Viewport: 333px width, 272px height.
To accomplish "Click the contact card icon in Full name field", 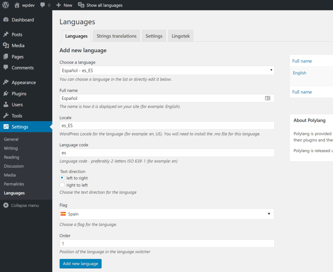I will click(268, 98).
